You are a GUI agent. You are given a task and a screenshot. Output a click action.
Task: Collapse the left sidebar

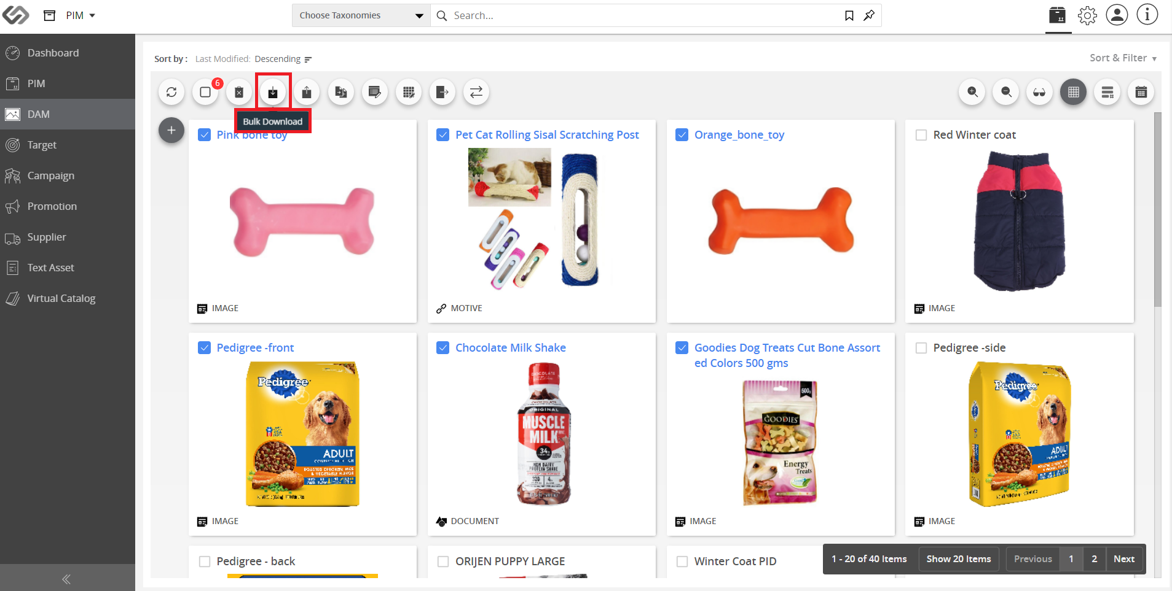pos(66,579)
